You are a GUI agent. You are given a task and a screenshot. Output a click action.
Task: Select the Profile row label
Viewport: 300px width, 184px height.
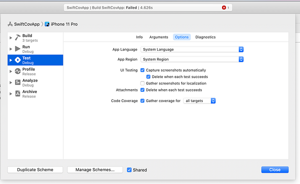(29, 69)
